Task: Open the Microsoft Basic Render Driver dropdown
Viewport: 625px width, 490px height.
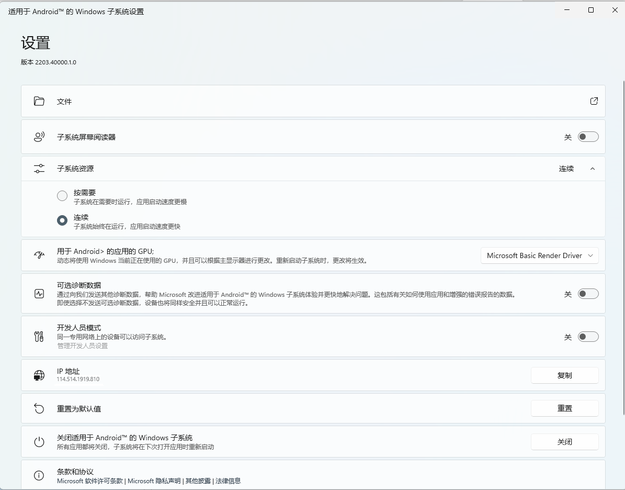Action: [x=540, y=255]
